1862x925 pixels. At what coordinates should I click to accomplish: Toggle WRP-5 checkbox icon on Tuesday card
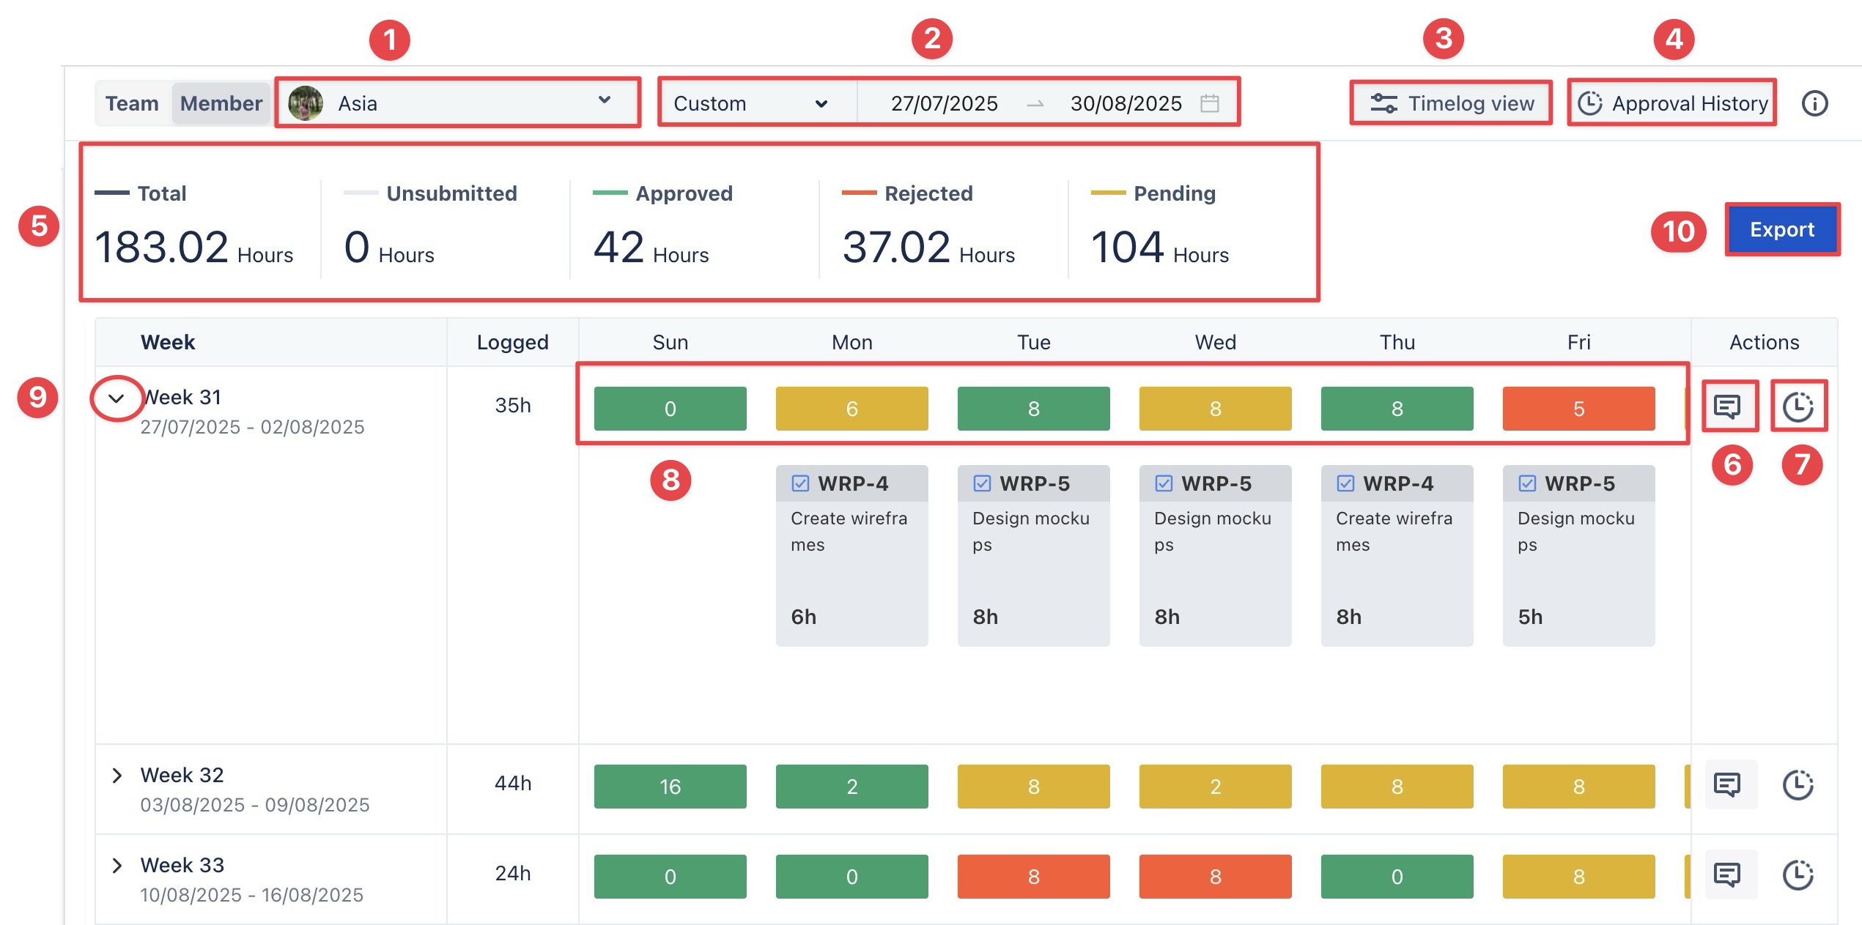click(982, 483)
